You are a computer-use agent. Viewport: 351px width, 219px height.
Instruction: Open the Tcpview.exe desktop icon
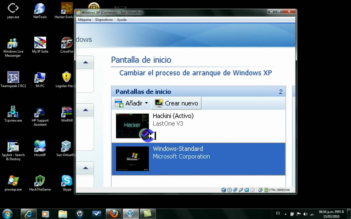(x=13, y=114)
